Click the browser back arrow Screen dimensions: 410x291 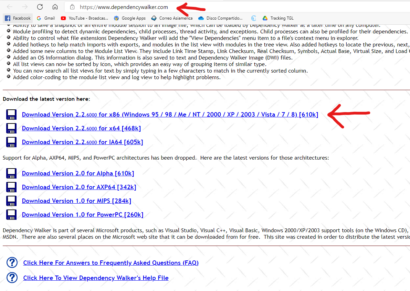10,7
